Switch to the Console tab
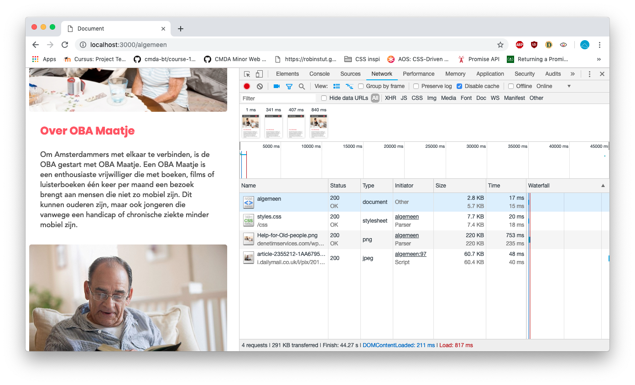The height and width of the screenshot is (385, 635). pyautogui.click(x=319, y=74)
